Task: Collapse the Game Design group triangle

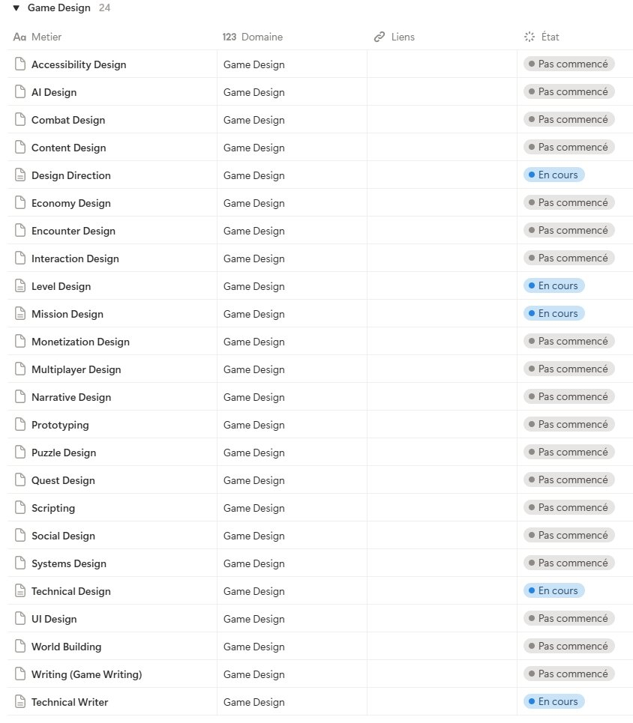Action: [x=16, y=8]
